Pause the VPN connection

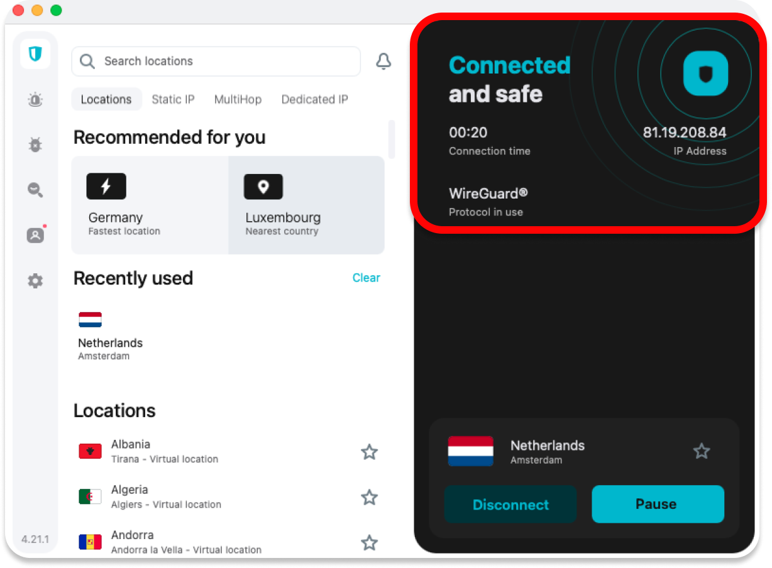pyautogui.click(x=658, y=505)
